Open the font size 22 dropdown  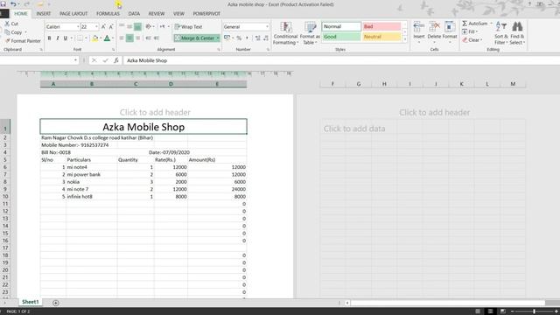(96, 27)
